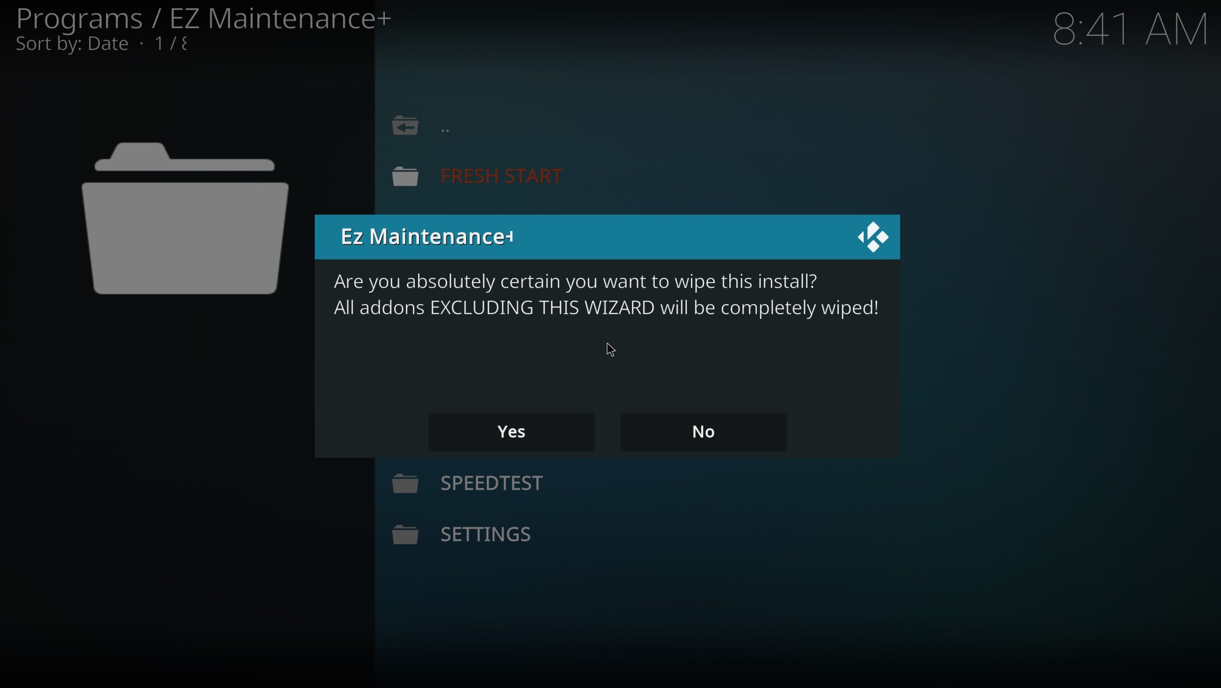Confirm the wipe by clicking Yes
The image size is (1221, 688).
pyautogui.click(x=511, y=431)
